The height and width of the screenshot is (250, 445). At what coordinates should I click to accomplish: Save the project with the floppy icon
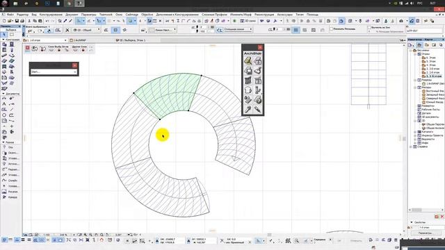click(x=17, y=21)
